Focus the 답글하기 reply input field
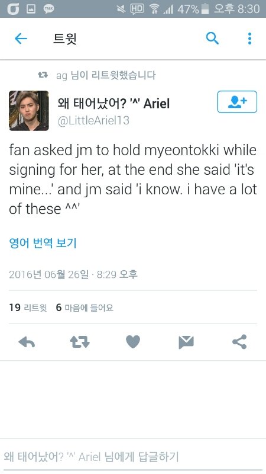Screen dimensions: 266x474 tap(133, 456)
